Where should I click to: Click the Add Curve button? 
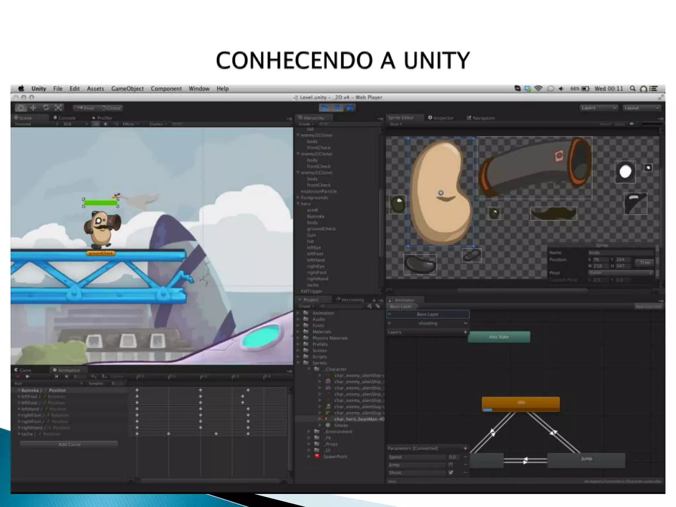tap(69, 444)
